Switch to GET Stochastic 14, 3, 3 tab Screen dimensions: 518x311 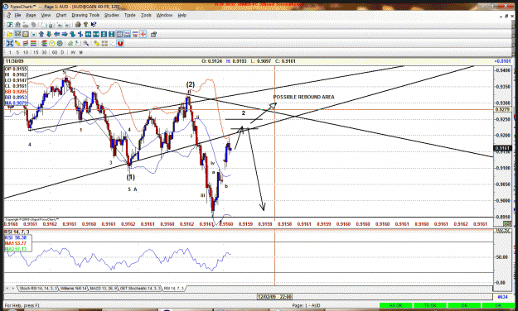[x=140, y=288]
